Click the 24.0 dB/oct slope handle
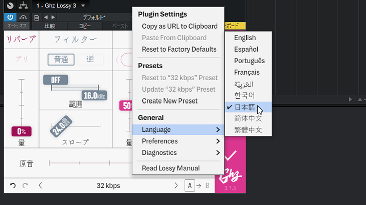366x205 pixels. 61,126
